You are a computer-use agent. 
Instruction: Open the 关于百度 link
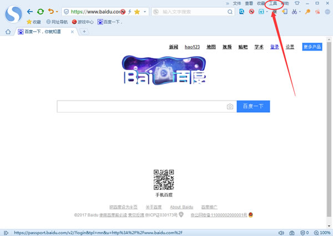pyautogui.click(x=154, y=207)
